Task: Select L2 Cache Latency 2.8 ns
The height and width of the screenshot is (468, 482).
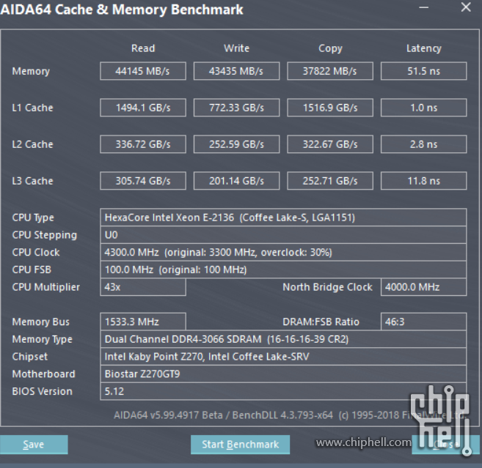Action: 423,144
